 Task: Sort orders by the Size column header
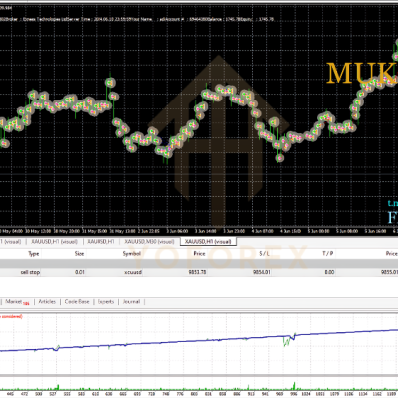click(79, 254)
